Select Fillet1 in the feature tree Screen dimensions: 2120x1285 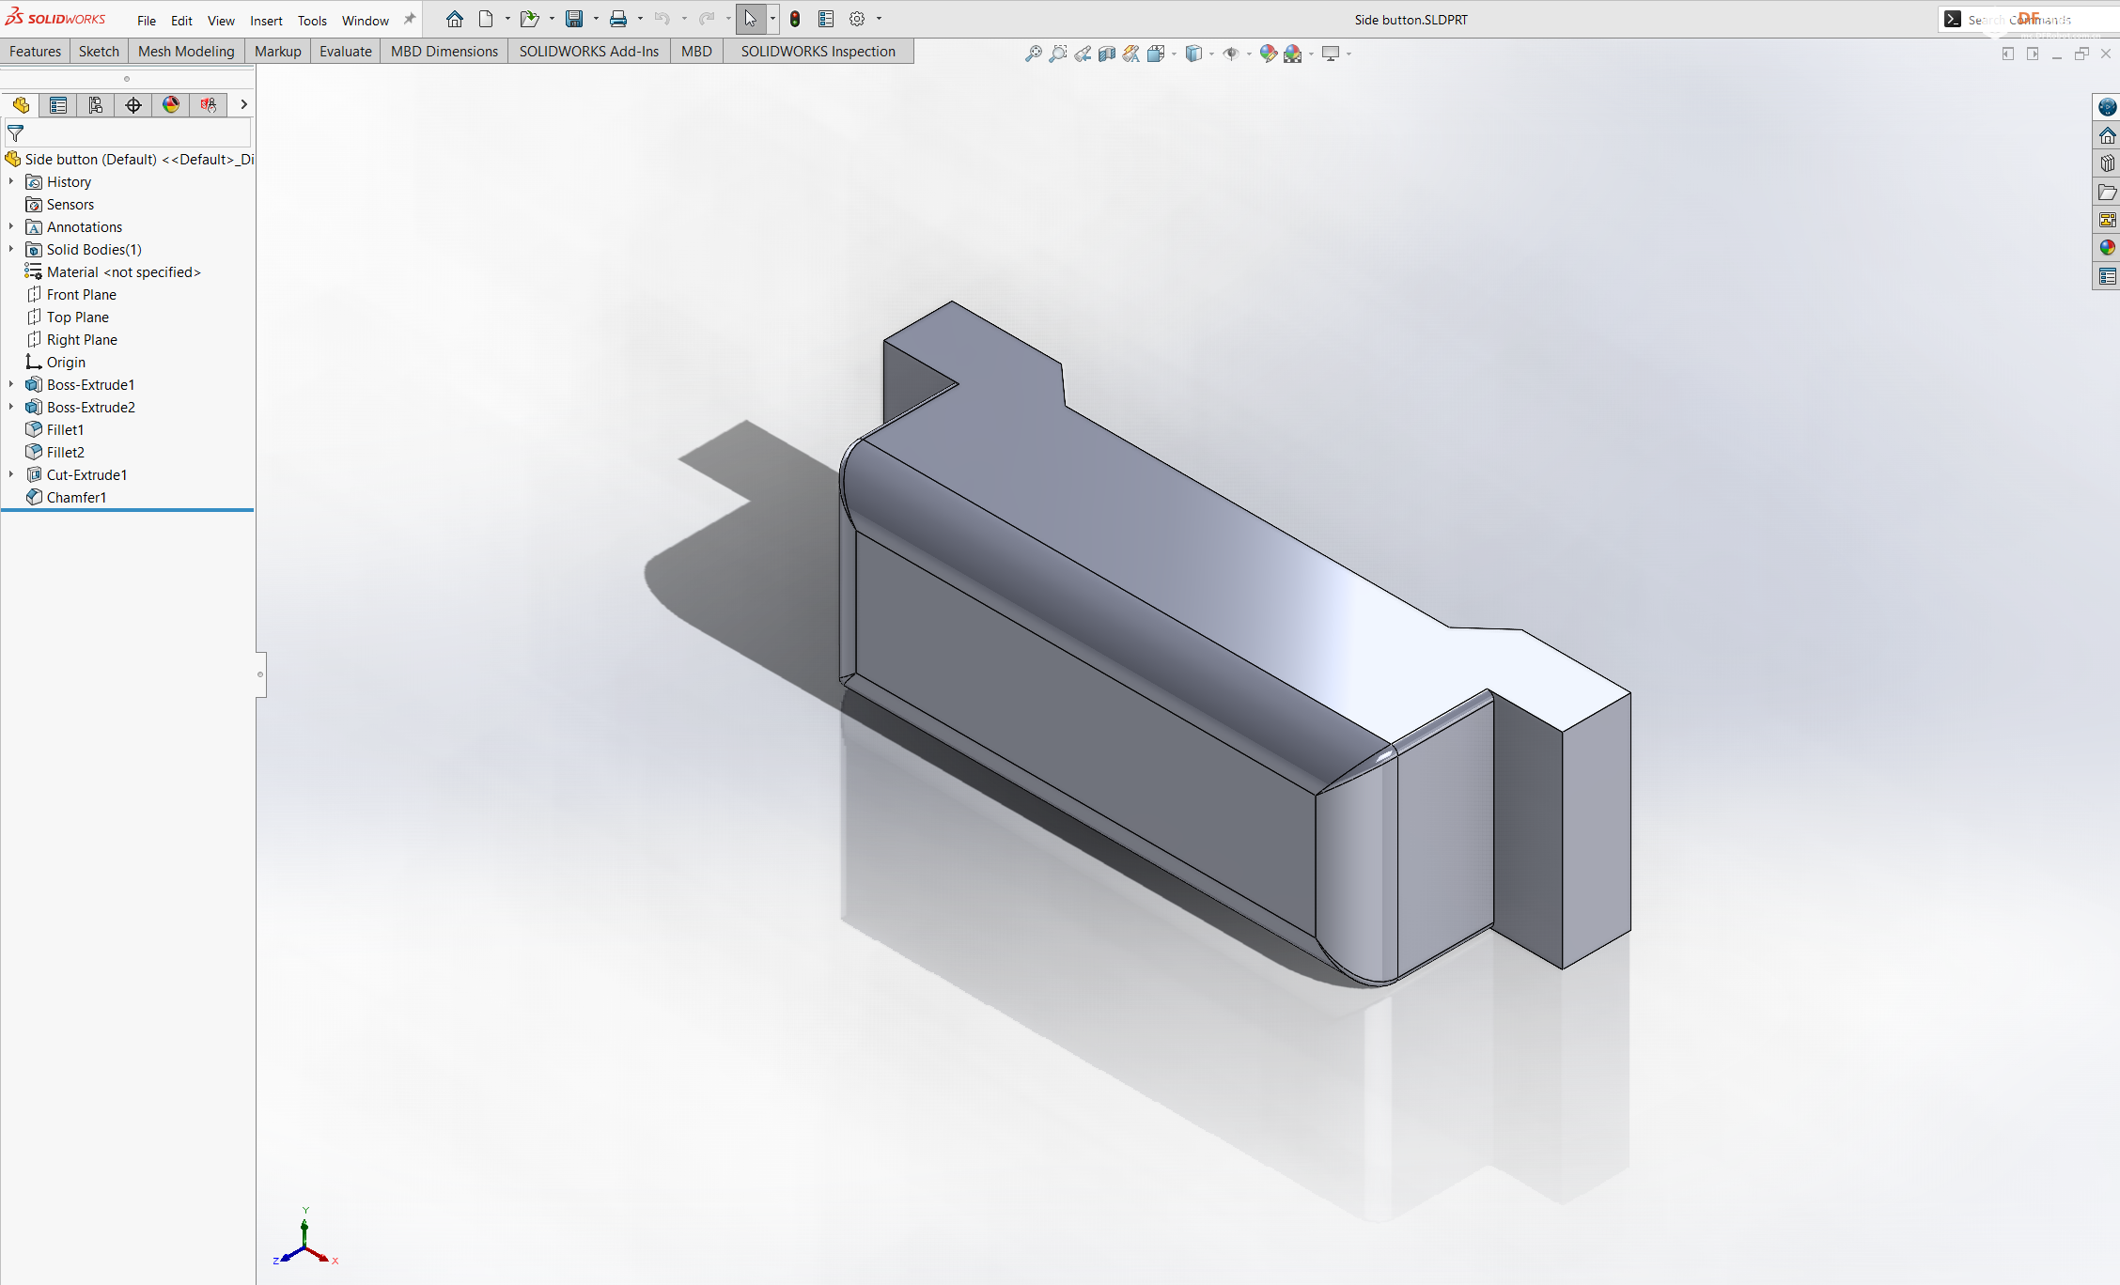click(x=65, y=429)
